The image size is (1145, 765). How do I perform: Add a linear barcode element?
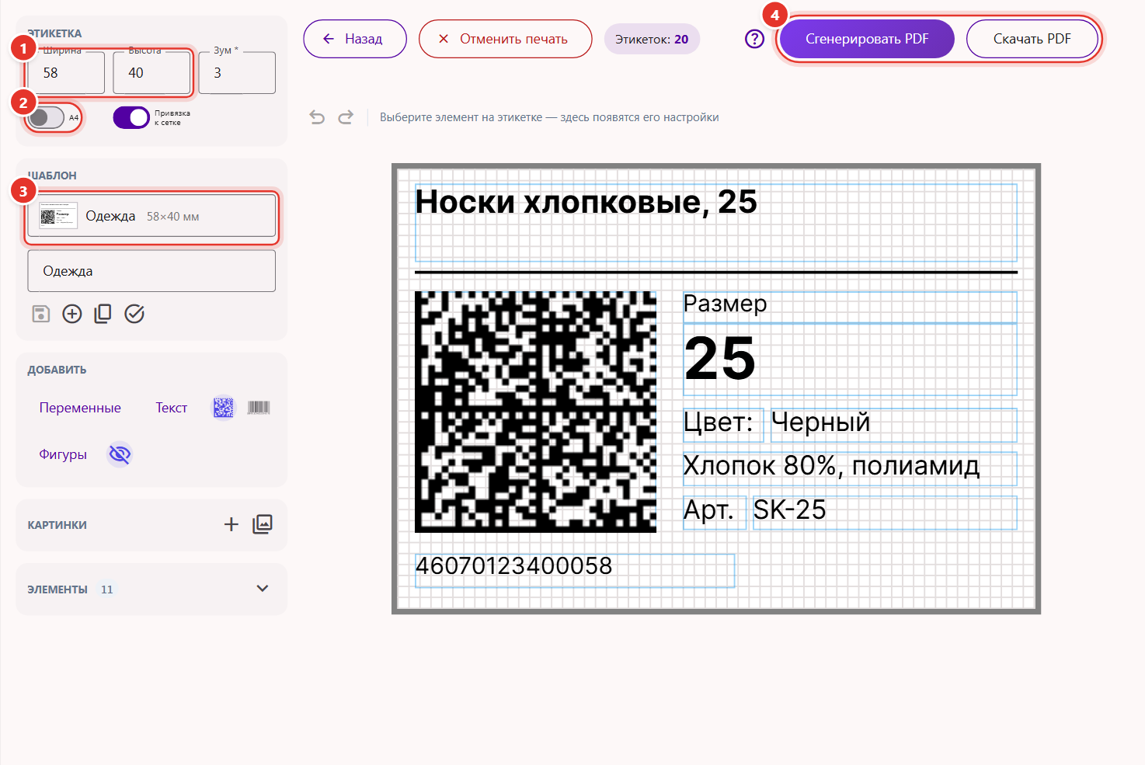click(259, 408)
